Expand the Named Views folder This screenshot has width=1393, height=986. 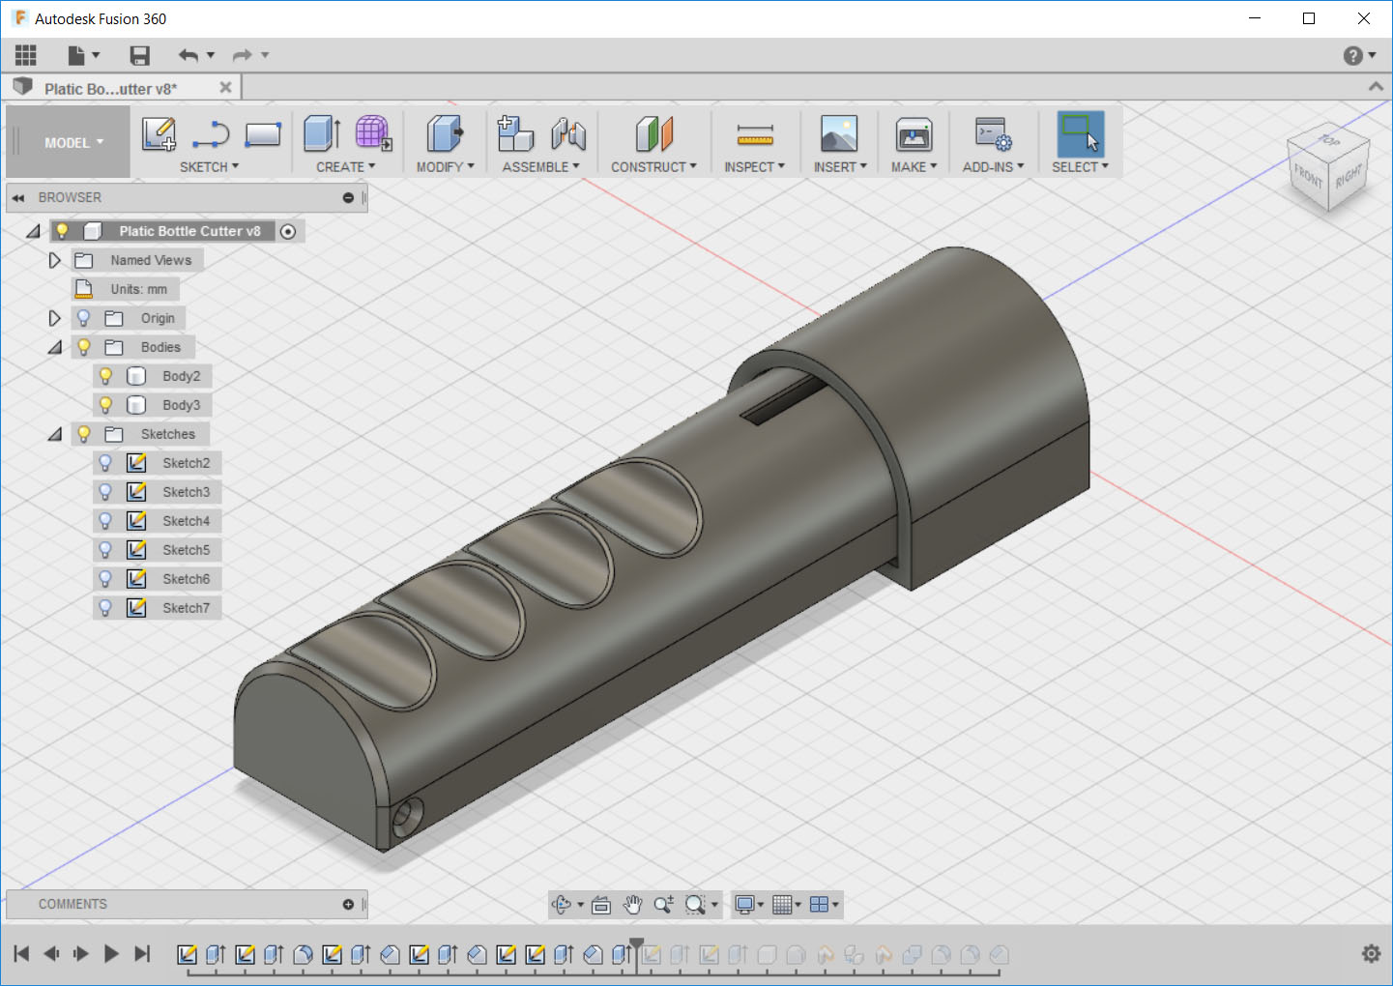pos(54,259)
